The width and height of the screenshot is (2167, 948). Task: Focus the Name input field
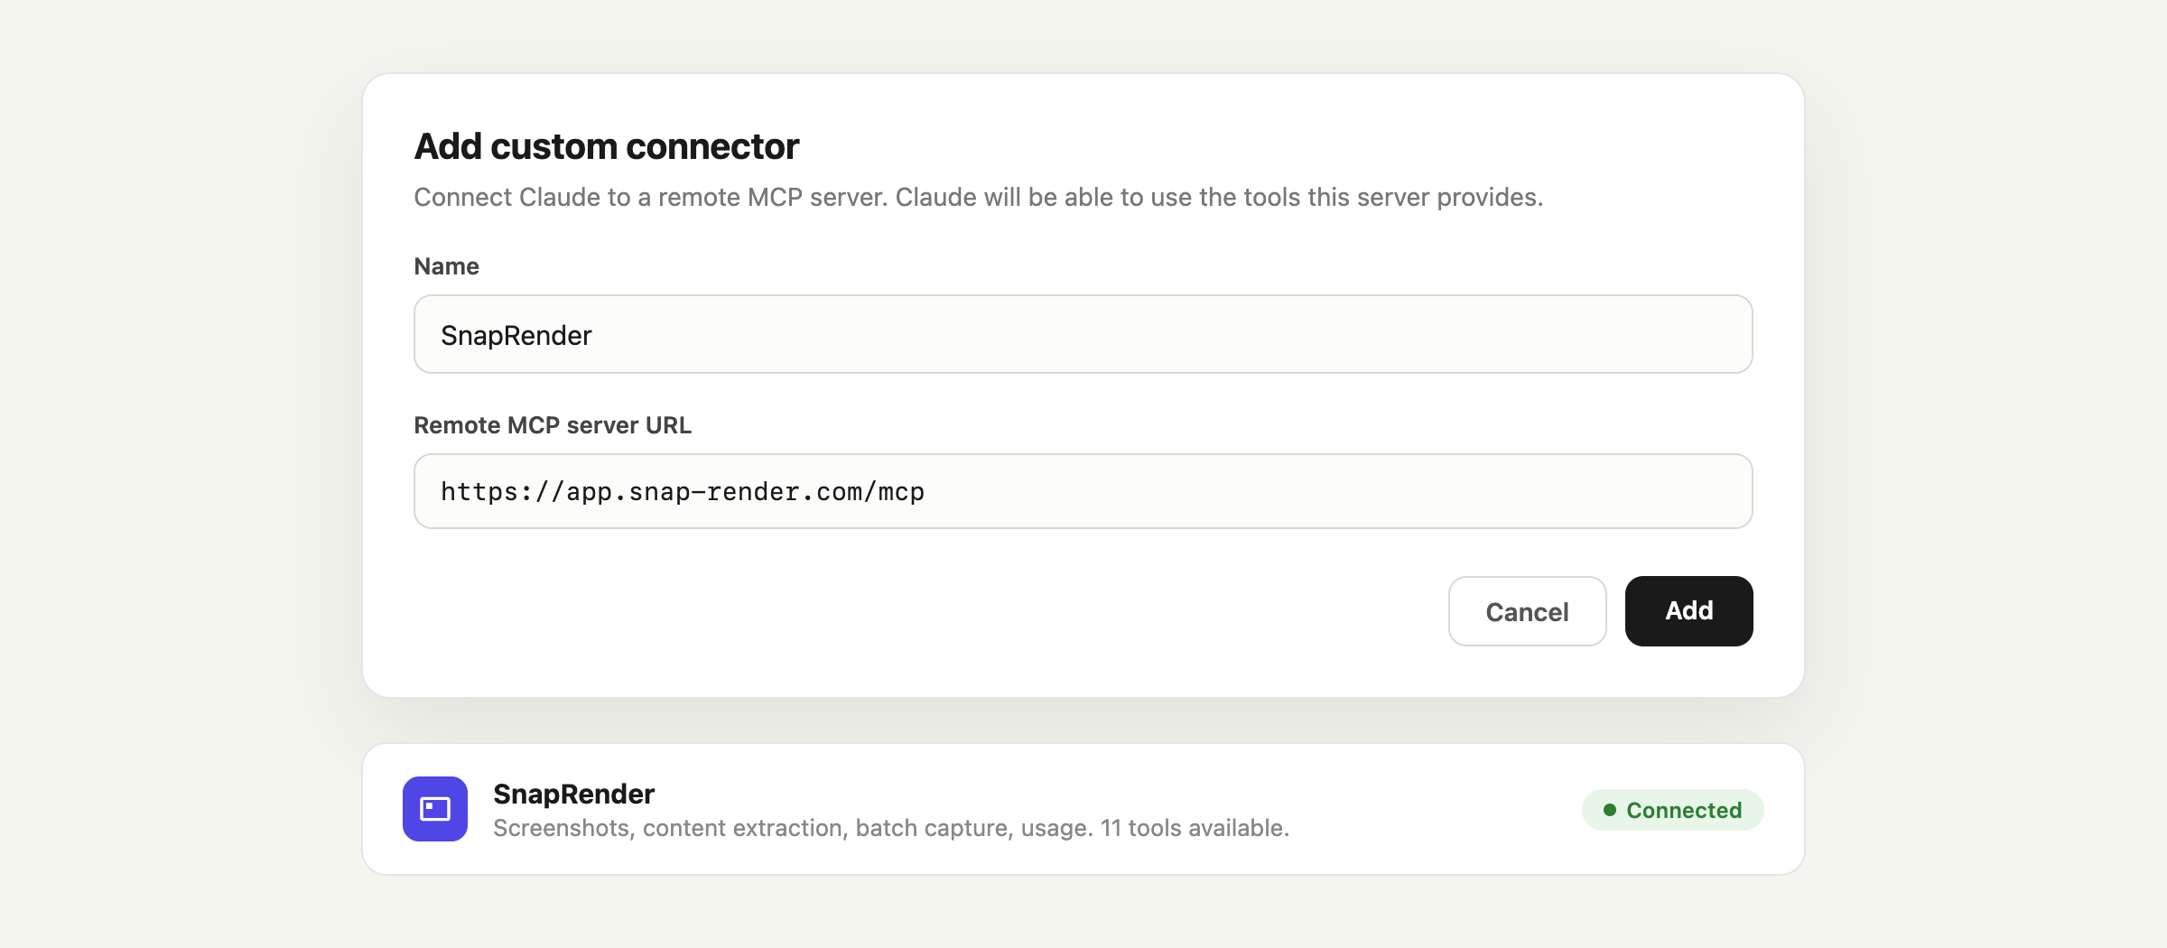(1083, 334)
